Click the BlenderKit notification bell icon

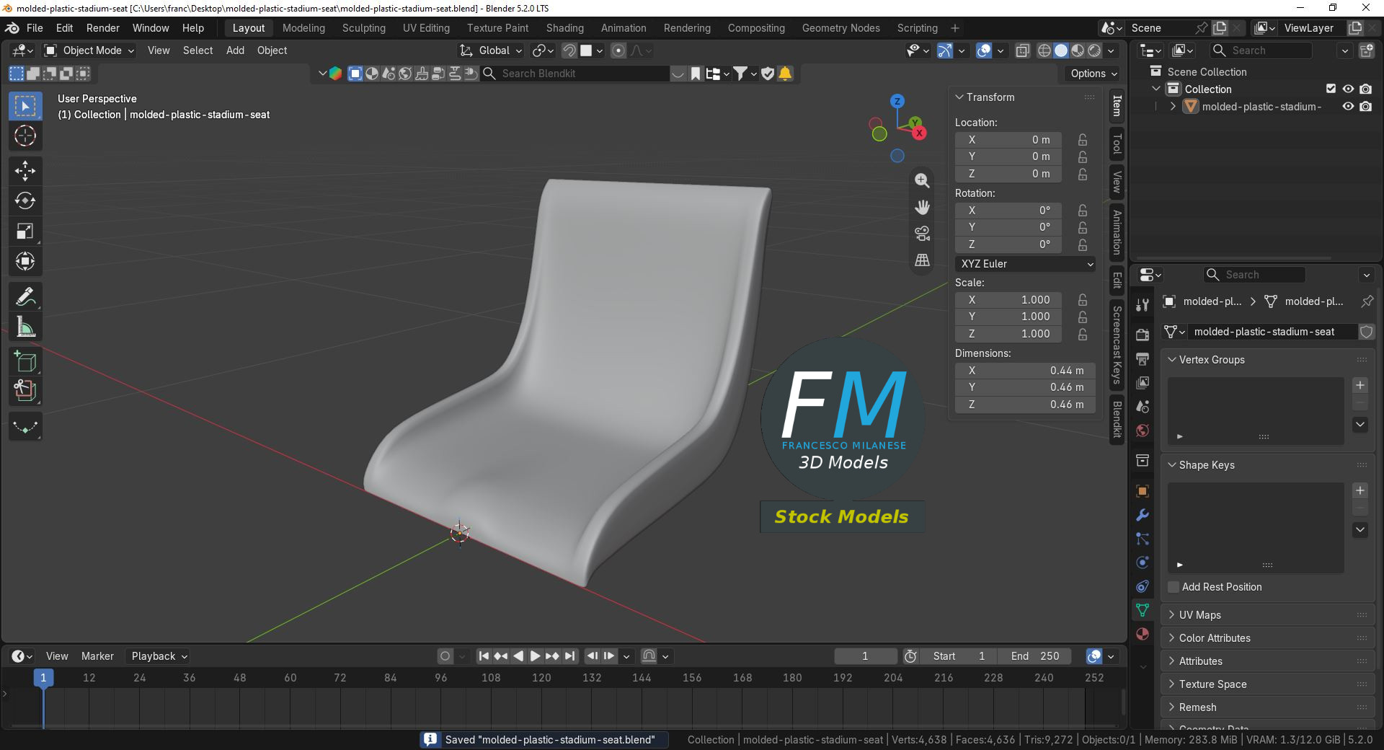pyautogui.click(x=785, y=74)
